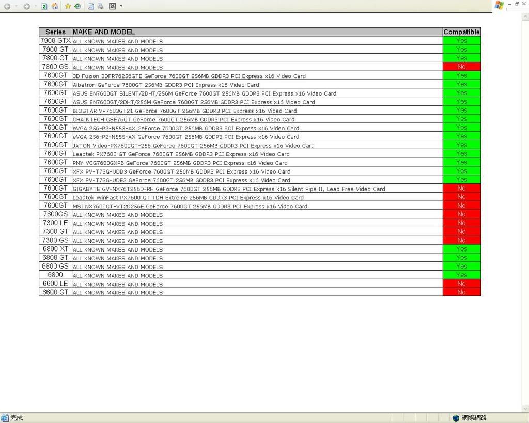Click Leadtek PX7600 GT GeForce row text

pyautogui.click(x=181, y=154)
